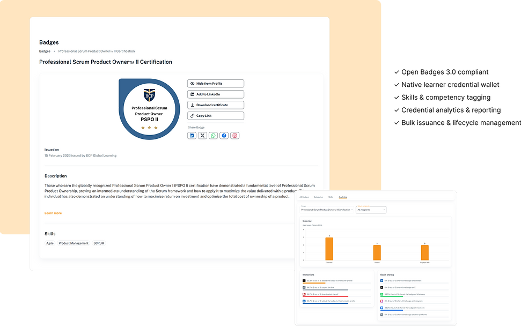The image size is (521, 326).
Task: Click X icon in Social sharing list
Action: (x=382, y=287)
